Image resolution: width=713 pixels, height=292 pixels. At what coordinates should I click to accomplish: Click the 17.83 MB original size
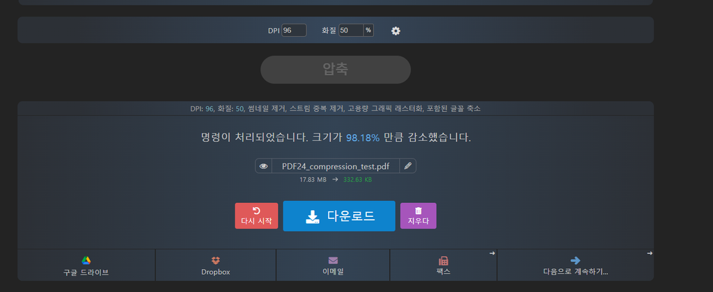click(313, 180)
